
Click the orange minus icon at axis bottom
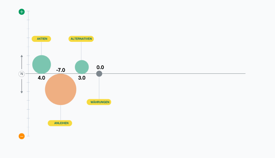[22, 136]
